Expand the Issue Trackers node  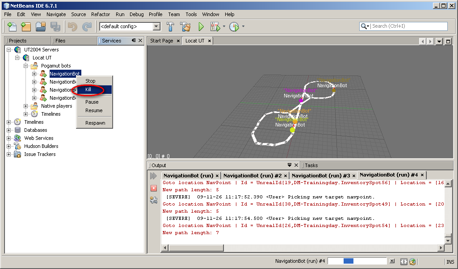[9, 154]
